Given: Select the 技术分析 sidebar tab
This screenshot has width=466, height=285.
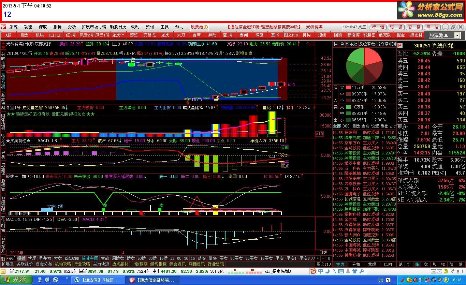Looking at the screenshot, I should [3, 80].
